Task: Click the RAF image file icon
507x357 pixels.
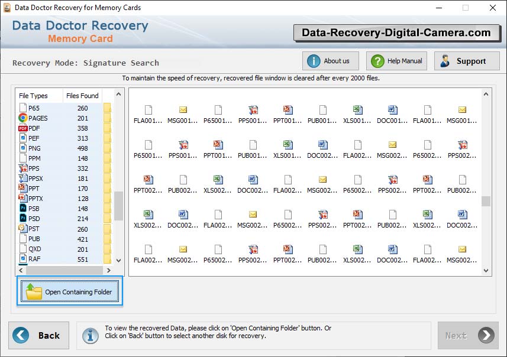Action: coord(23,259)
